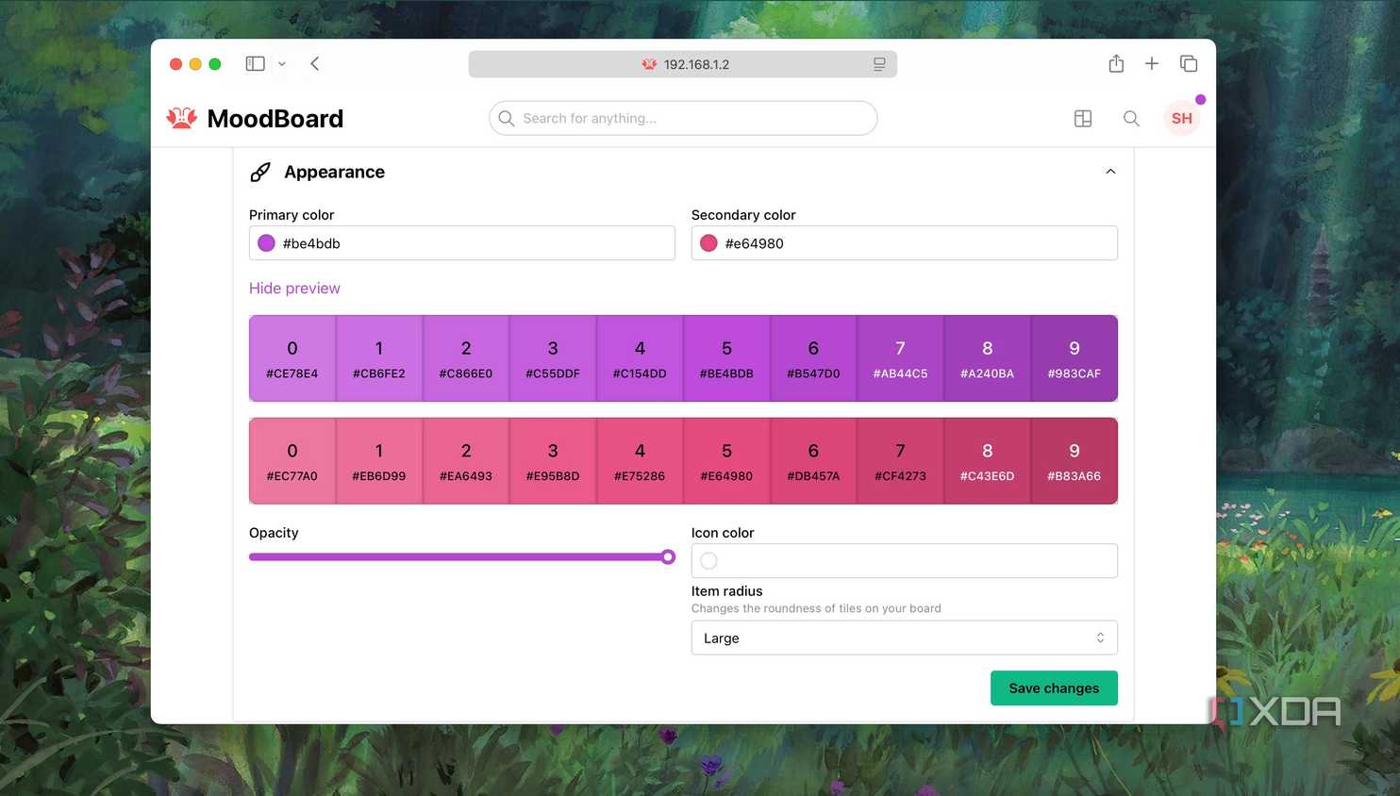Select pink shade 5 #E64980
The image size is (1400, 796).
coord(726,461)
